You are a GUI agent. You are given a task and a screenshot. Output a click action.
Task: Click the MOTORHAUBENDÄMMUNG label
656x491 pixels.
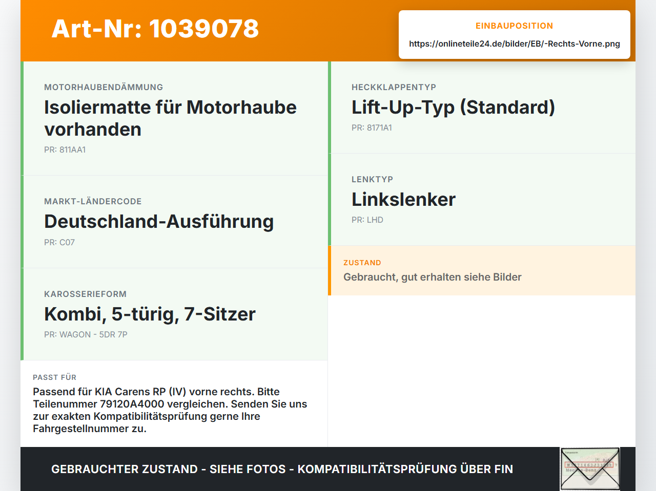click(104, 87)
